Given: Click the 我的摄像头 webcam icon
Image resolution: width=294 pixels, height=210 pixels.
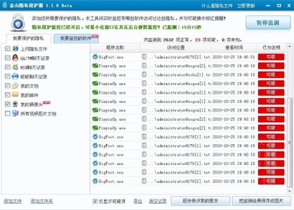Looking at the screenshot, I should pyautogui.click(x=15, y=104).
